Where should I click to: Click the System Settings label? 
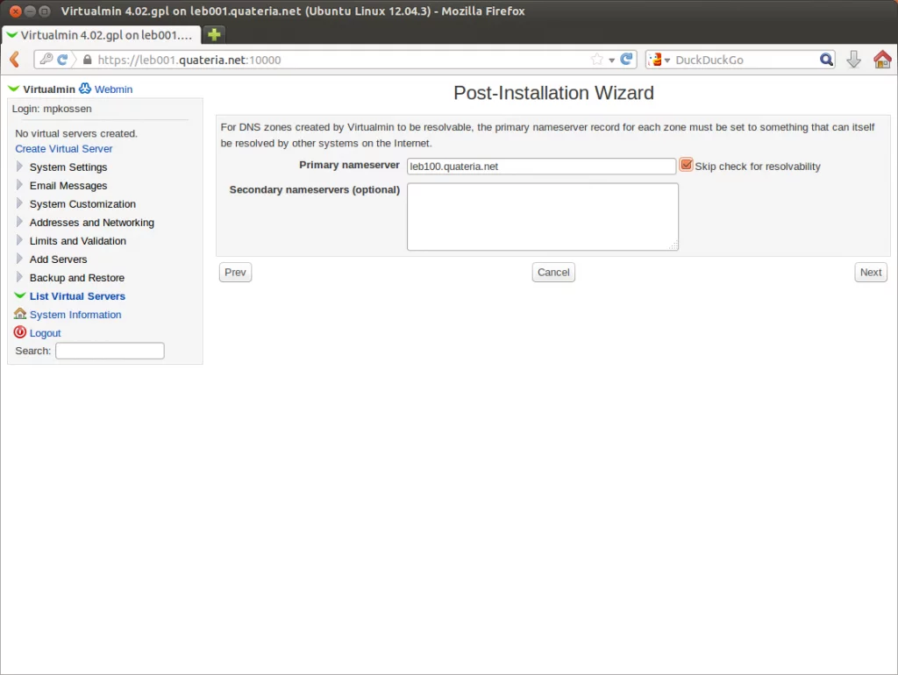point(68,167)
